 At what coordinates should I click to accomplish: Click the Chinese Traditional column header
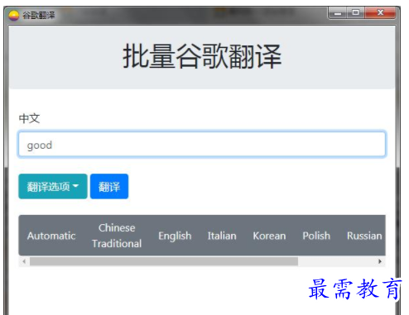(117, 236)
